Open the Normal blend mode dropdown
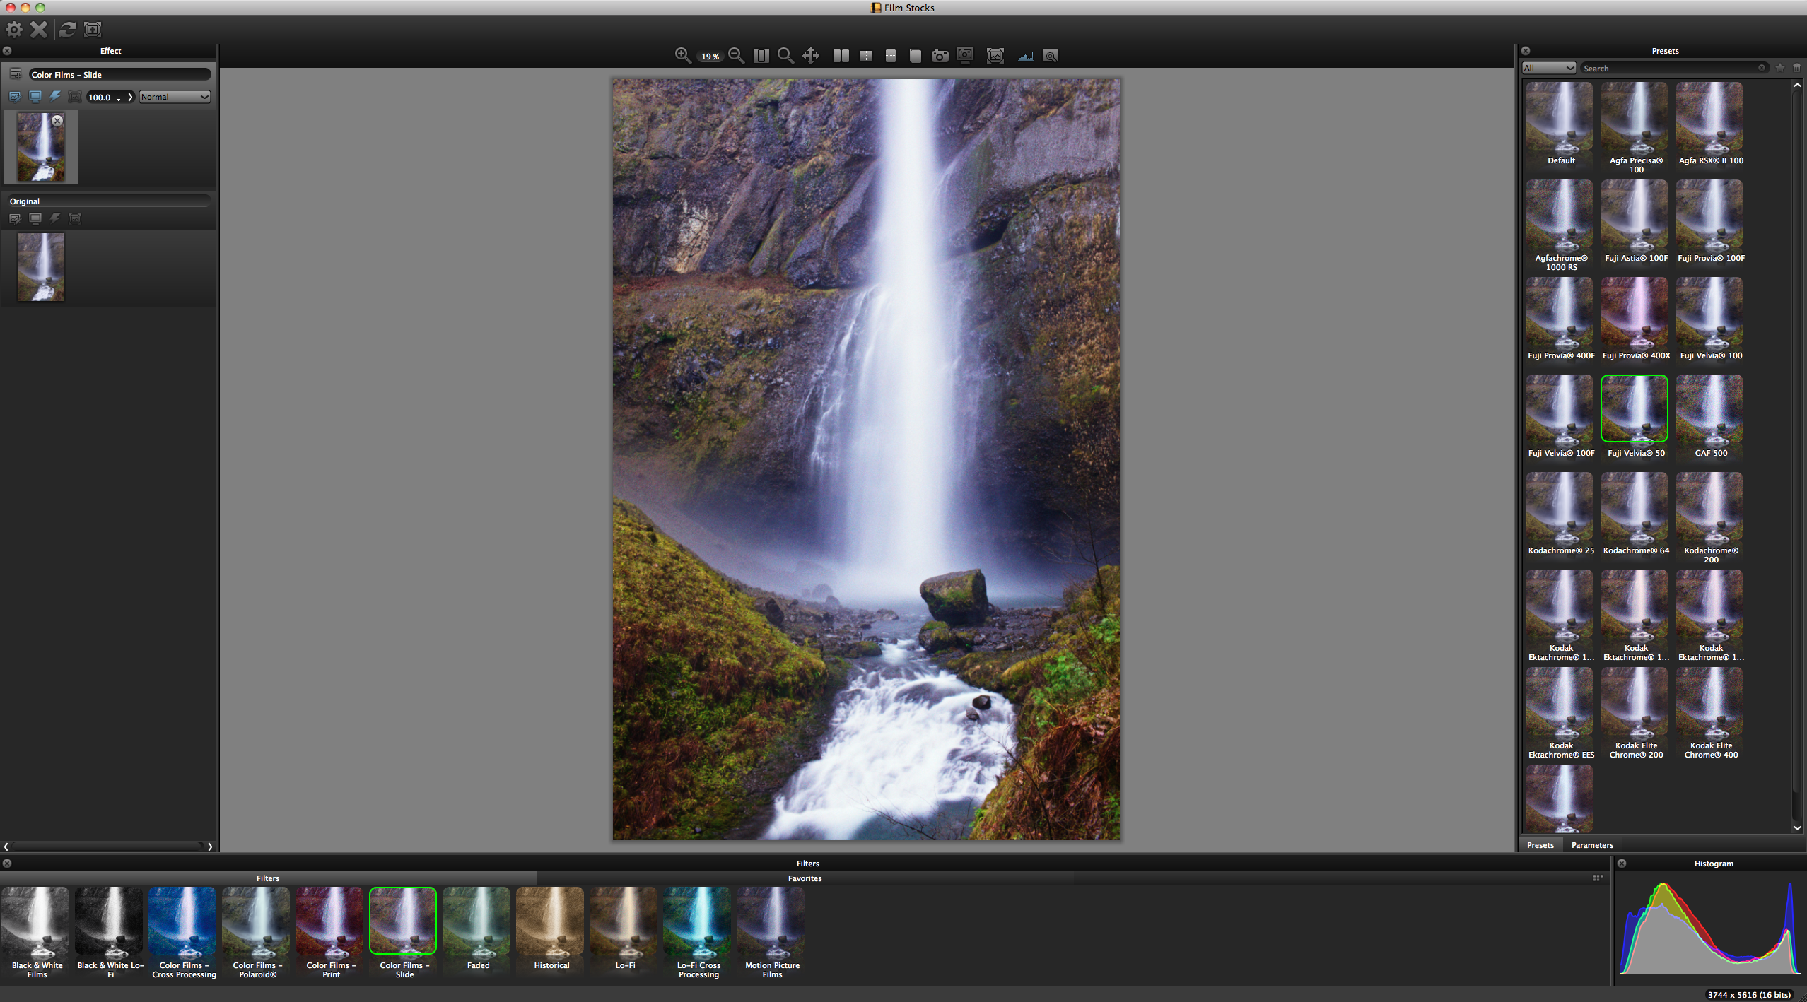Image resolution: width=1807 pixels, height=1002 pixels. 175,97
